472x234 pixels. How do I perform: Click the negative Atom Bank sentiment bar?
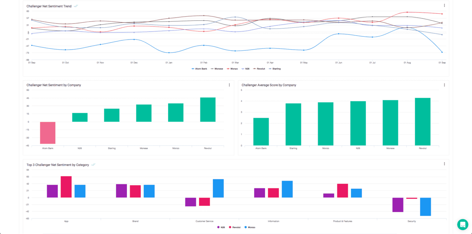48,133
